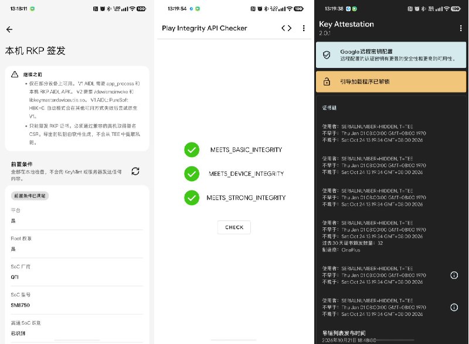Tap the MEETS_STRONG_INTEGRITY label
The height and width of the screenshot is (344, 469).
pos(246,197)
